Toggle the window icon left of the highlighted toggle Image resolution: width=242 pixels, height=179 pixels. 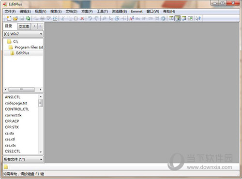click(171, 18)
